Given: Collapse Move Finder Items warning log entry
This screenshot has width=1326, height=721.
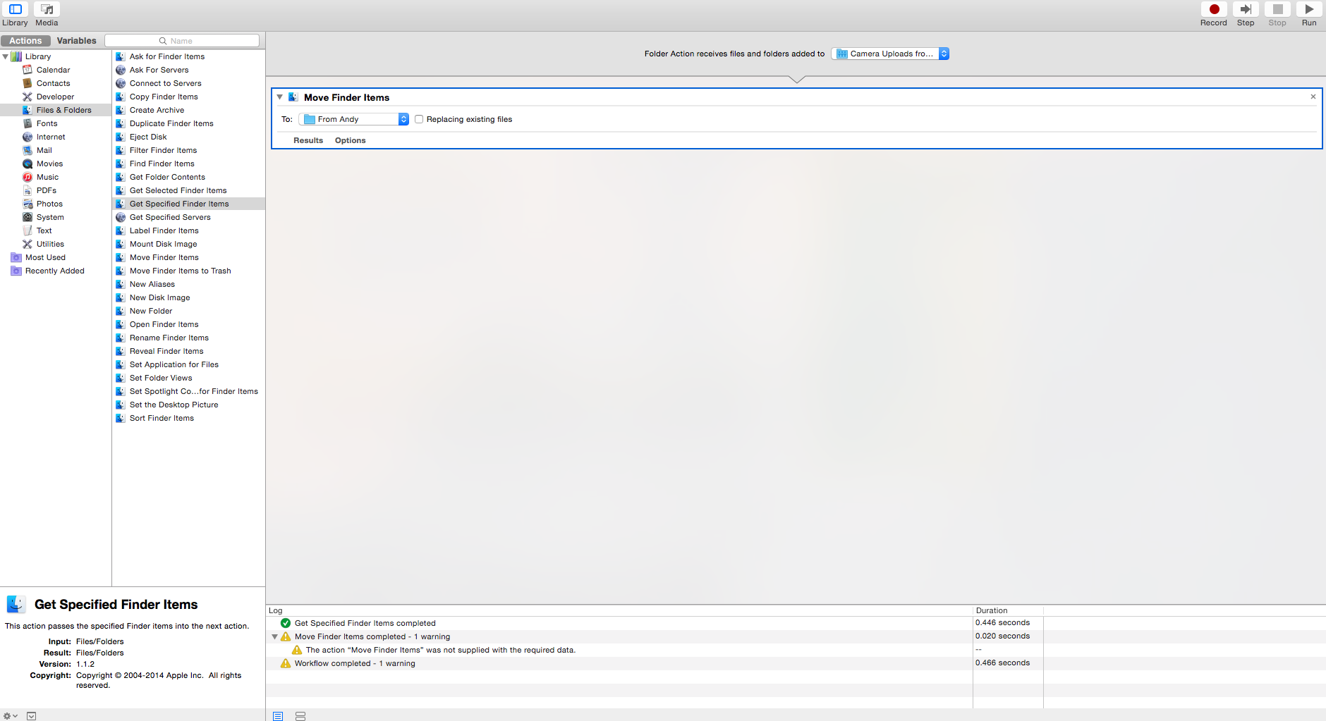Looking at the screenshot, I should pyautogui.click(x=274, y=636).
